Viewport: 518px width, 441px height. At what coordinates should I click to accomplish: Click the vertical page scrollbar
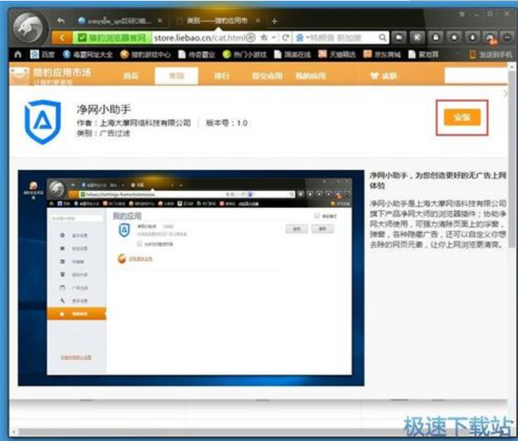click(512, 158)
